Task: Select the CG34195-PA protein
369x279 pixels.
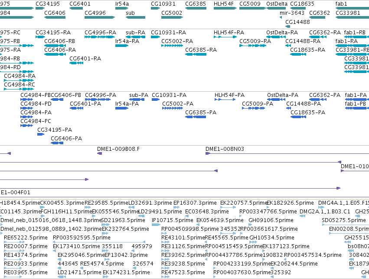Action: (41, 134)
